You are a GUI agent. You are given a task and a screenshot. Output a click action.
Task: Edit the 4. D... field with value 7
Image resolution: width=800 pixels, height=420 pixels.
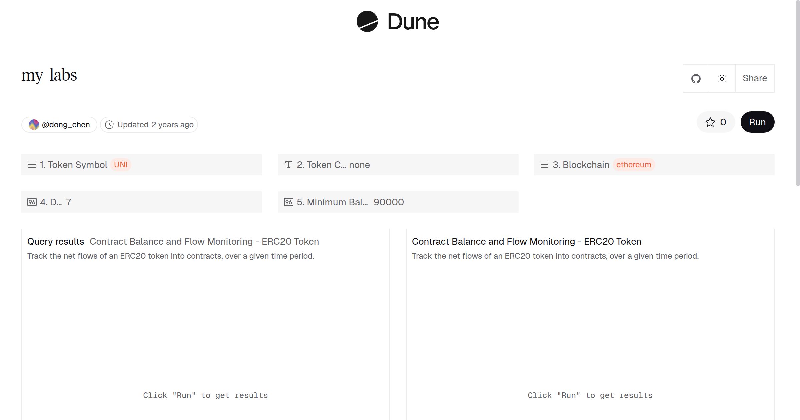pos(69,202)
